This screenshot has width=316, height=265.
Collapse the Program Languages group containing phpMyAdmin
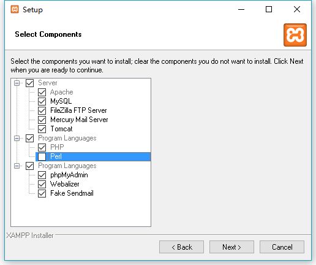click(x=17, y=166)
